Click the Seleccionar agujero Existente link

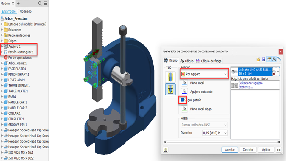(x=251, y=85)
